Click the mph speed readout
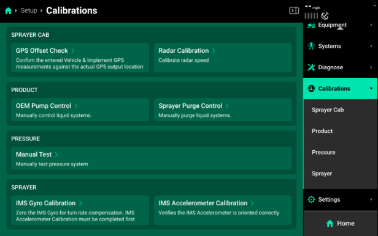 click(x=312, y=7)
